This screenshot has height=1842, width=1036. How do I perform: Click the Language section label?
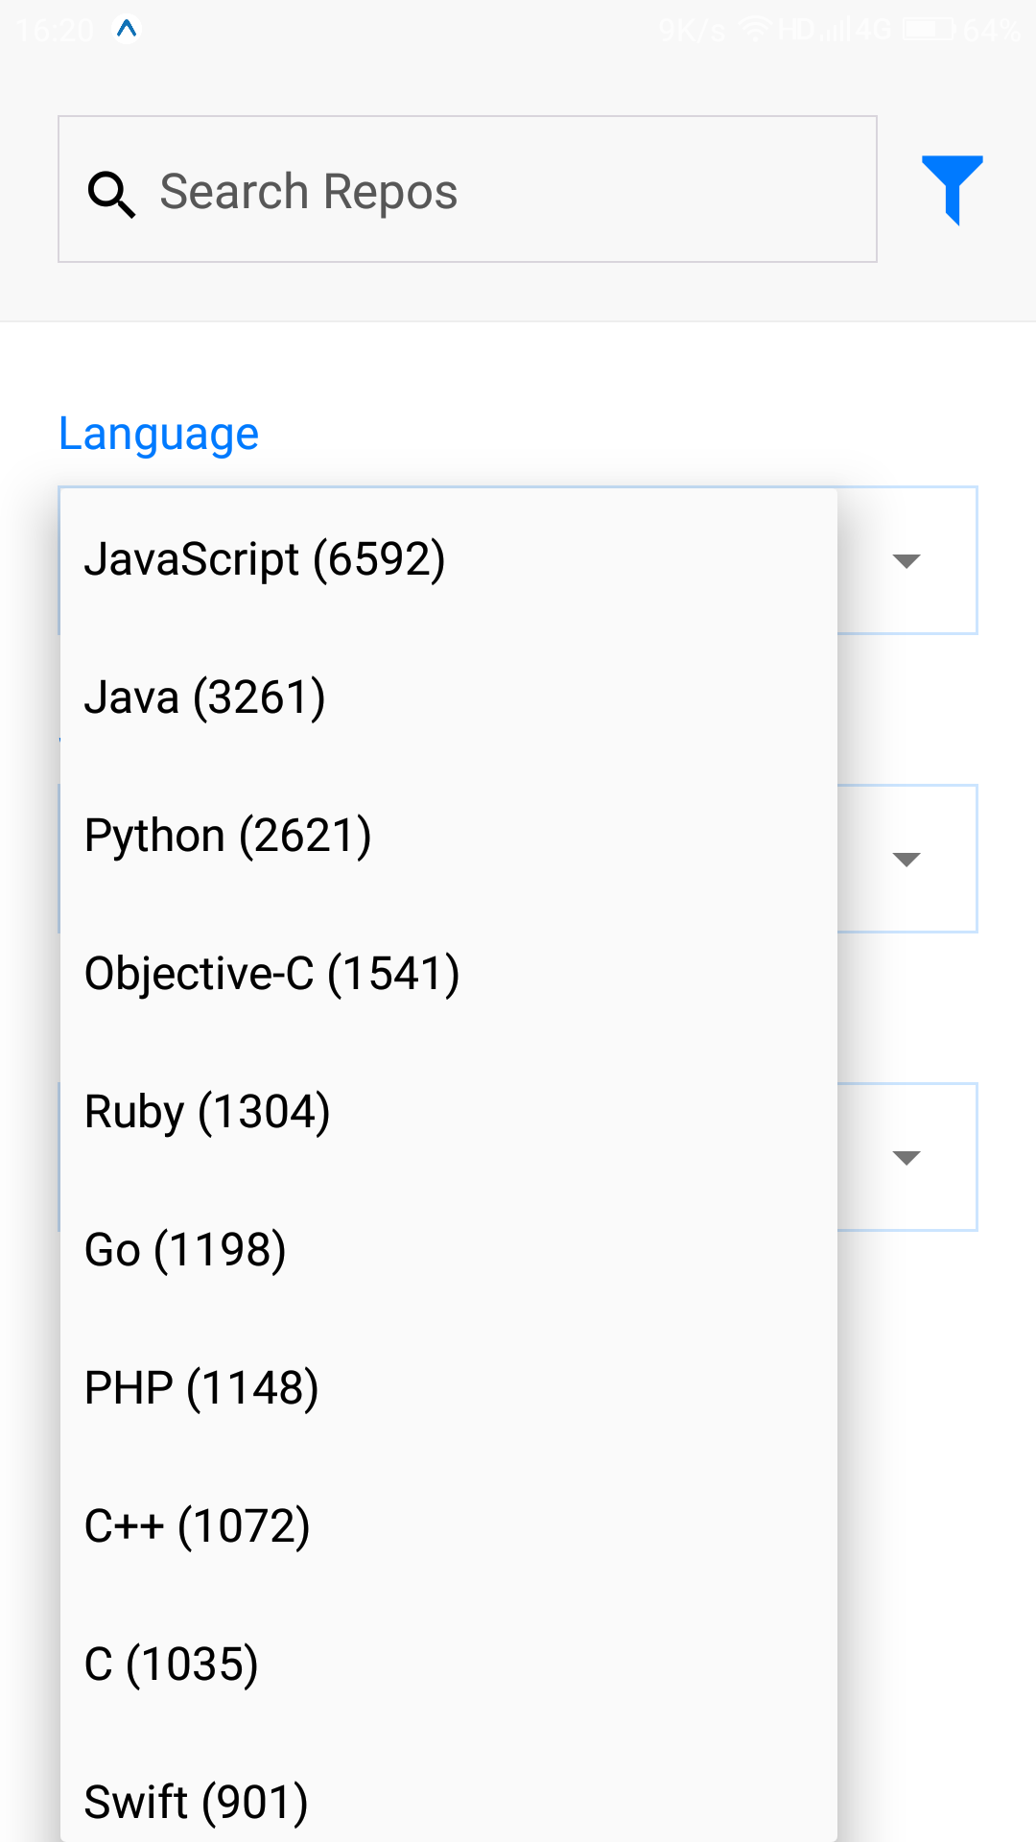159,434
